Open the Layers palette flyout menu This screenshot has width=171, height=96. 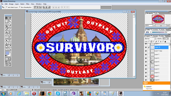[x=169, y=36]
